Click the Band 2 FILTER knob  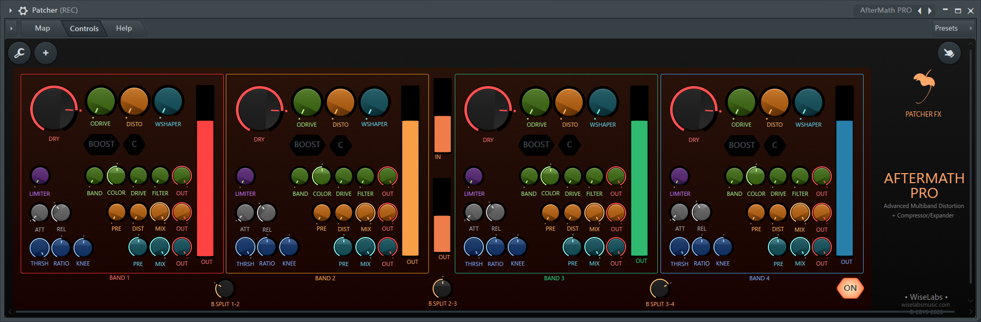(x=365, y=176)
